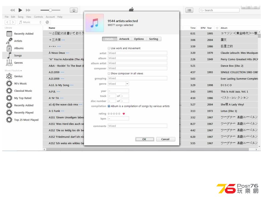This screenshot has height=197, width=263.
Task: Open the Music media picker dropdown
Action: point(30,22)
